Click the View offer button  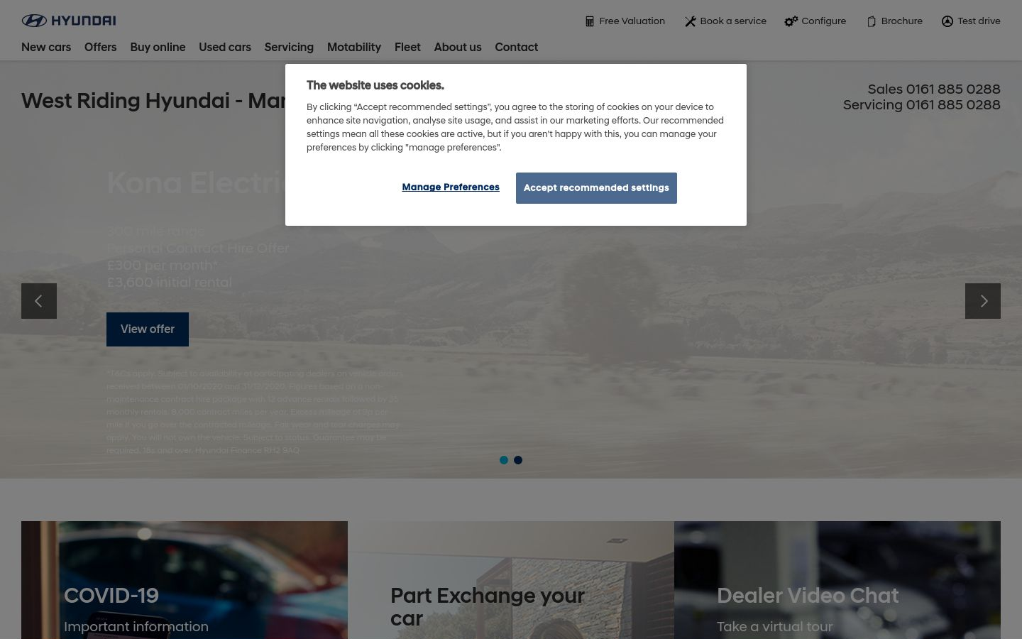click(148, 329)
